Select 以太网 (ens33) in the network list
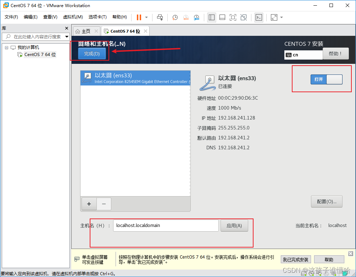Image resolution: width=356 pixels, height=277 pixels. [135, 78]
